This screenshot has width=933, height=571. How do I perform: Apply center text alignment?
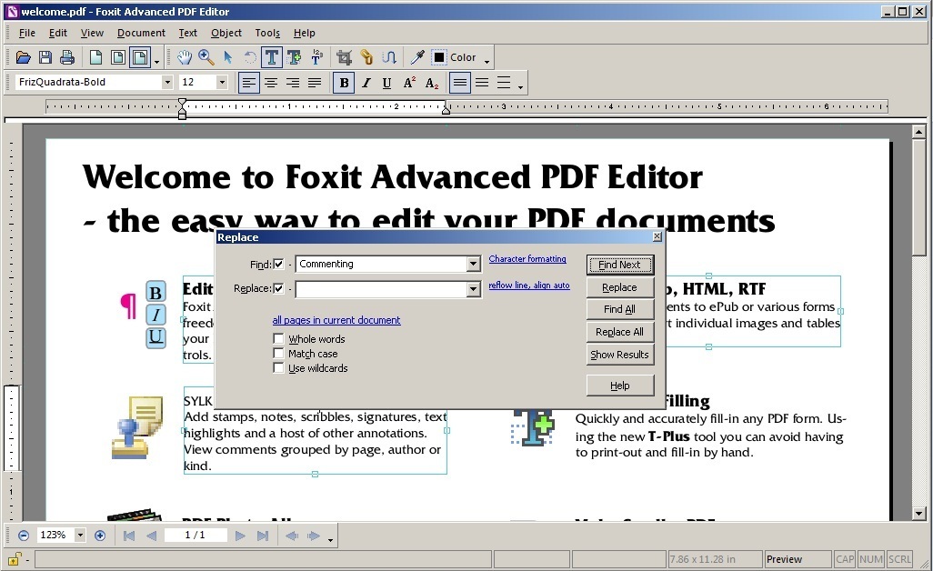pyautogui.click(x=271, y=83)
